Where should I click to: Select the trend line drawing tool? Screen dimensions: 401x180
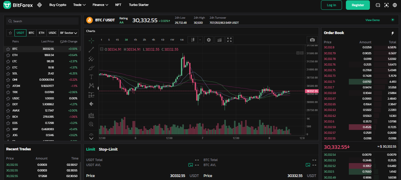(91, 50)
